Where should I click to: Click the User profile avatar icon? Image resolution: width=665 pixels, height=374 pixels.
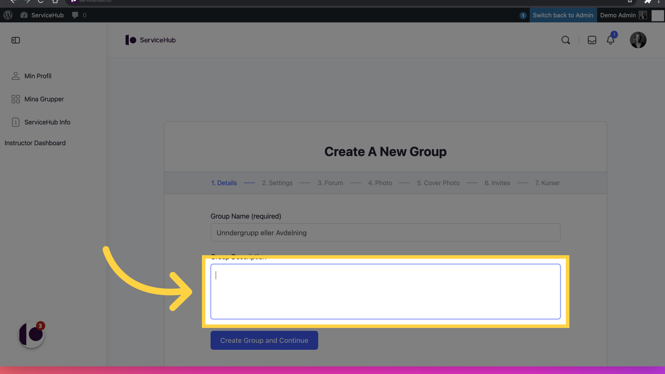(638, 40)
